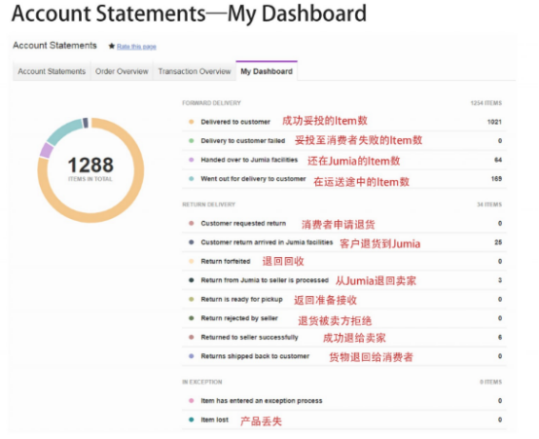Click the green dot for Delivery to customer failed
This screenshot has height=439, width=539.
[x=192, y=141]
